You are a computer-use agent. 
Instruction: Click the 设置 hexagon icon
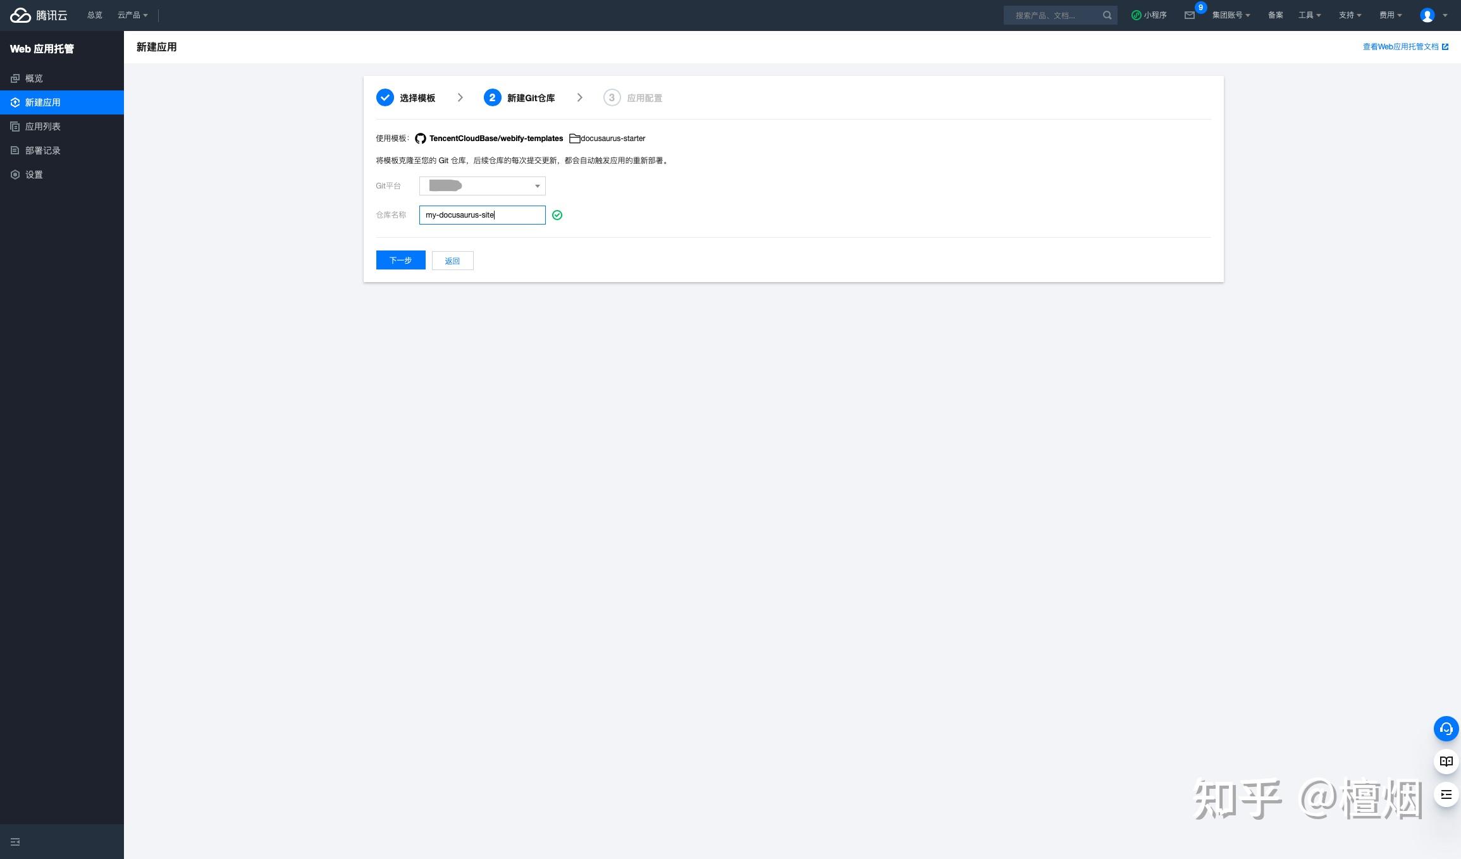[15, 175]
